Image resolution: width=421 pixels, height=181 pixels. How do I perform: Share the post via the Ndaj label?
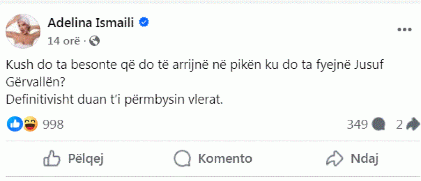click(x=364, y=159)
